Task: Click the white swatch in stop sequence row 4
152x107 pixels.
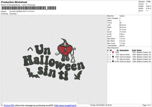Action: point(113,59)
